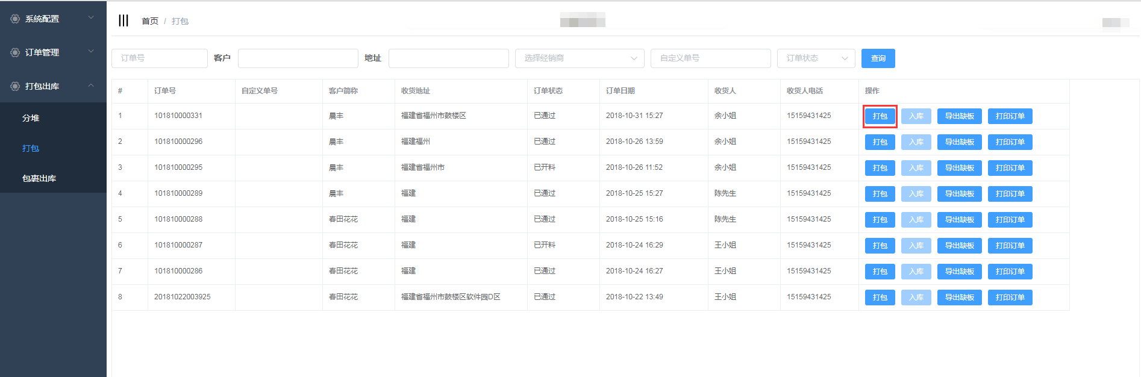
Task: Click the 查询 search button
Action: [x=878, y=58]
